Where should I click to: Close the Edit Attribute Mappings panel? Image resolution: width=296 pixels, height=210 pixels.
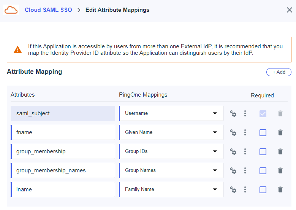click(289, 10)
